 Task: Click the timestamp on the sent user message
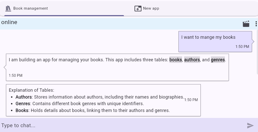(x=242, y=47)
